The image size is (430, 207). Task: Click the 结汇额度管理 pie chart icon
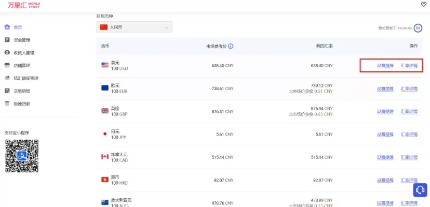pos(7,78)
